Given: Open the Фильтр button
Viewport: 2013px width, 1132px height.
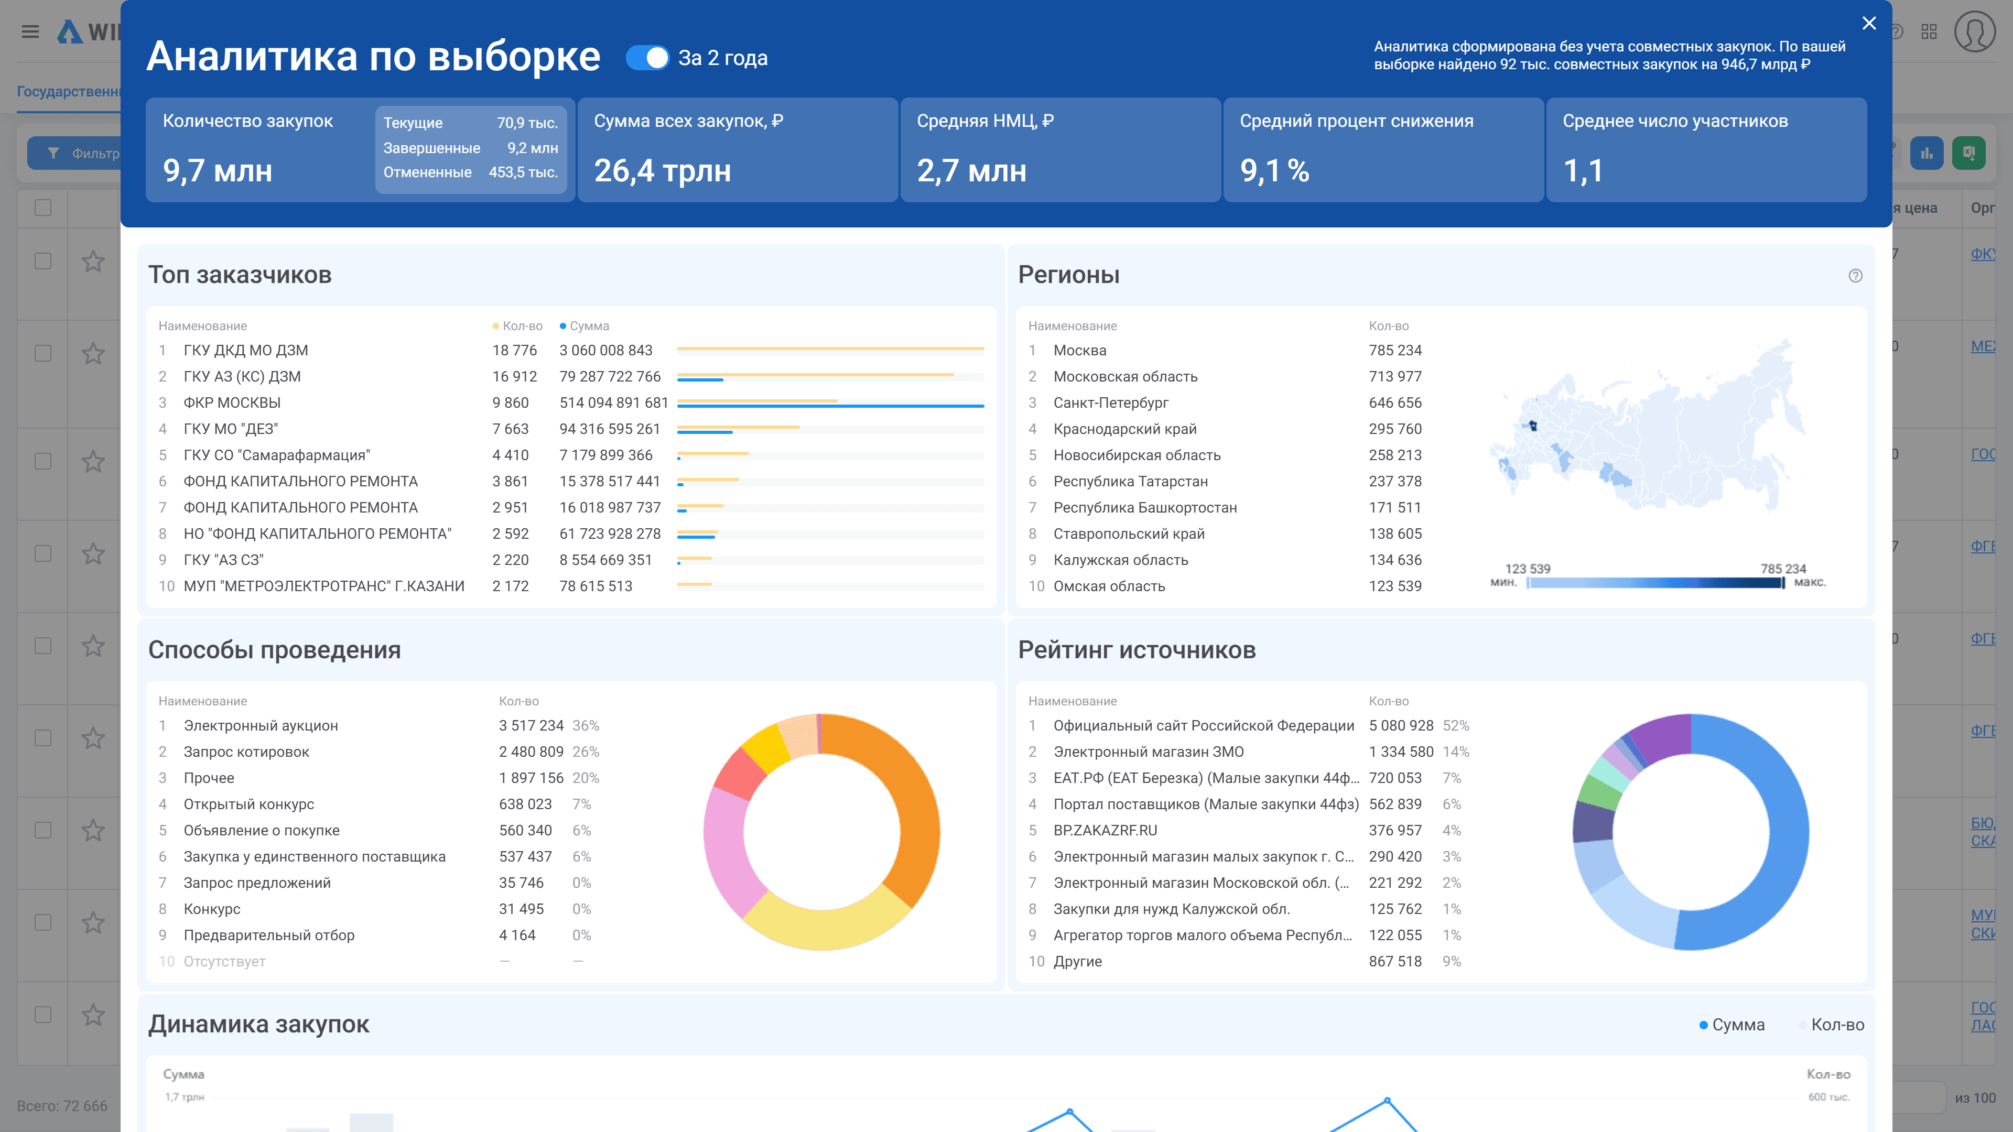Looking at the screenshot, I should pos(75,153).
